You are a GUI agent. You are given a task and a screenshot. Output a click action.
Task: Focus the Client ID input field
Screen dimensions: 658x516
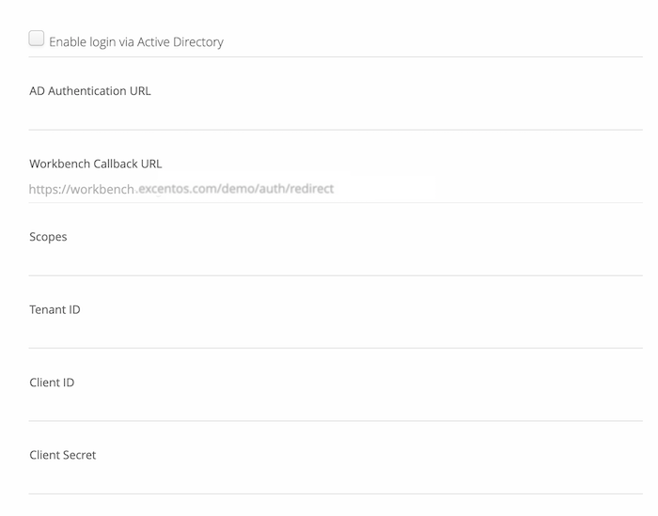point(336,407)
